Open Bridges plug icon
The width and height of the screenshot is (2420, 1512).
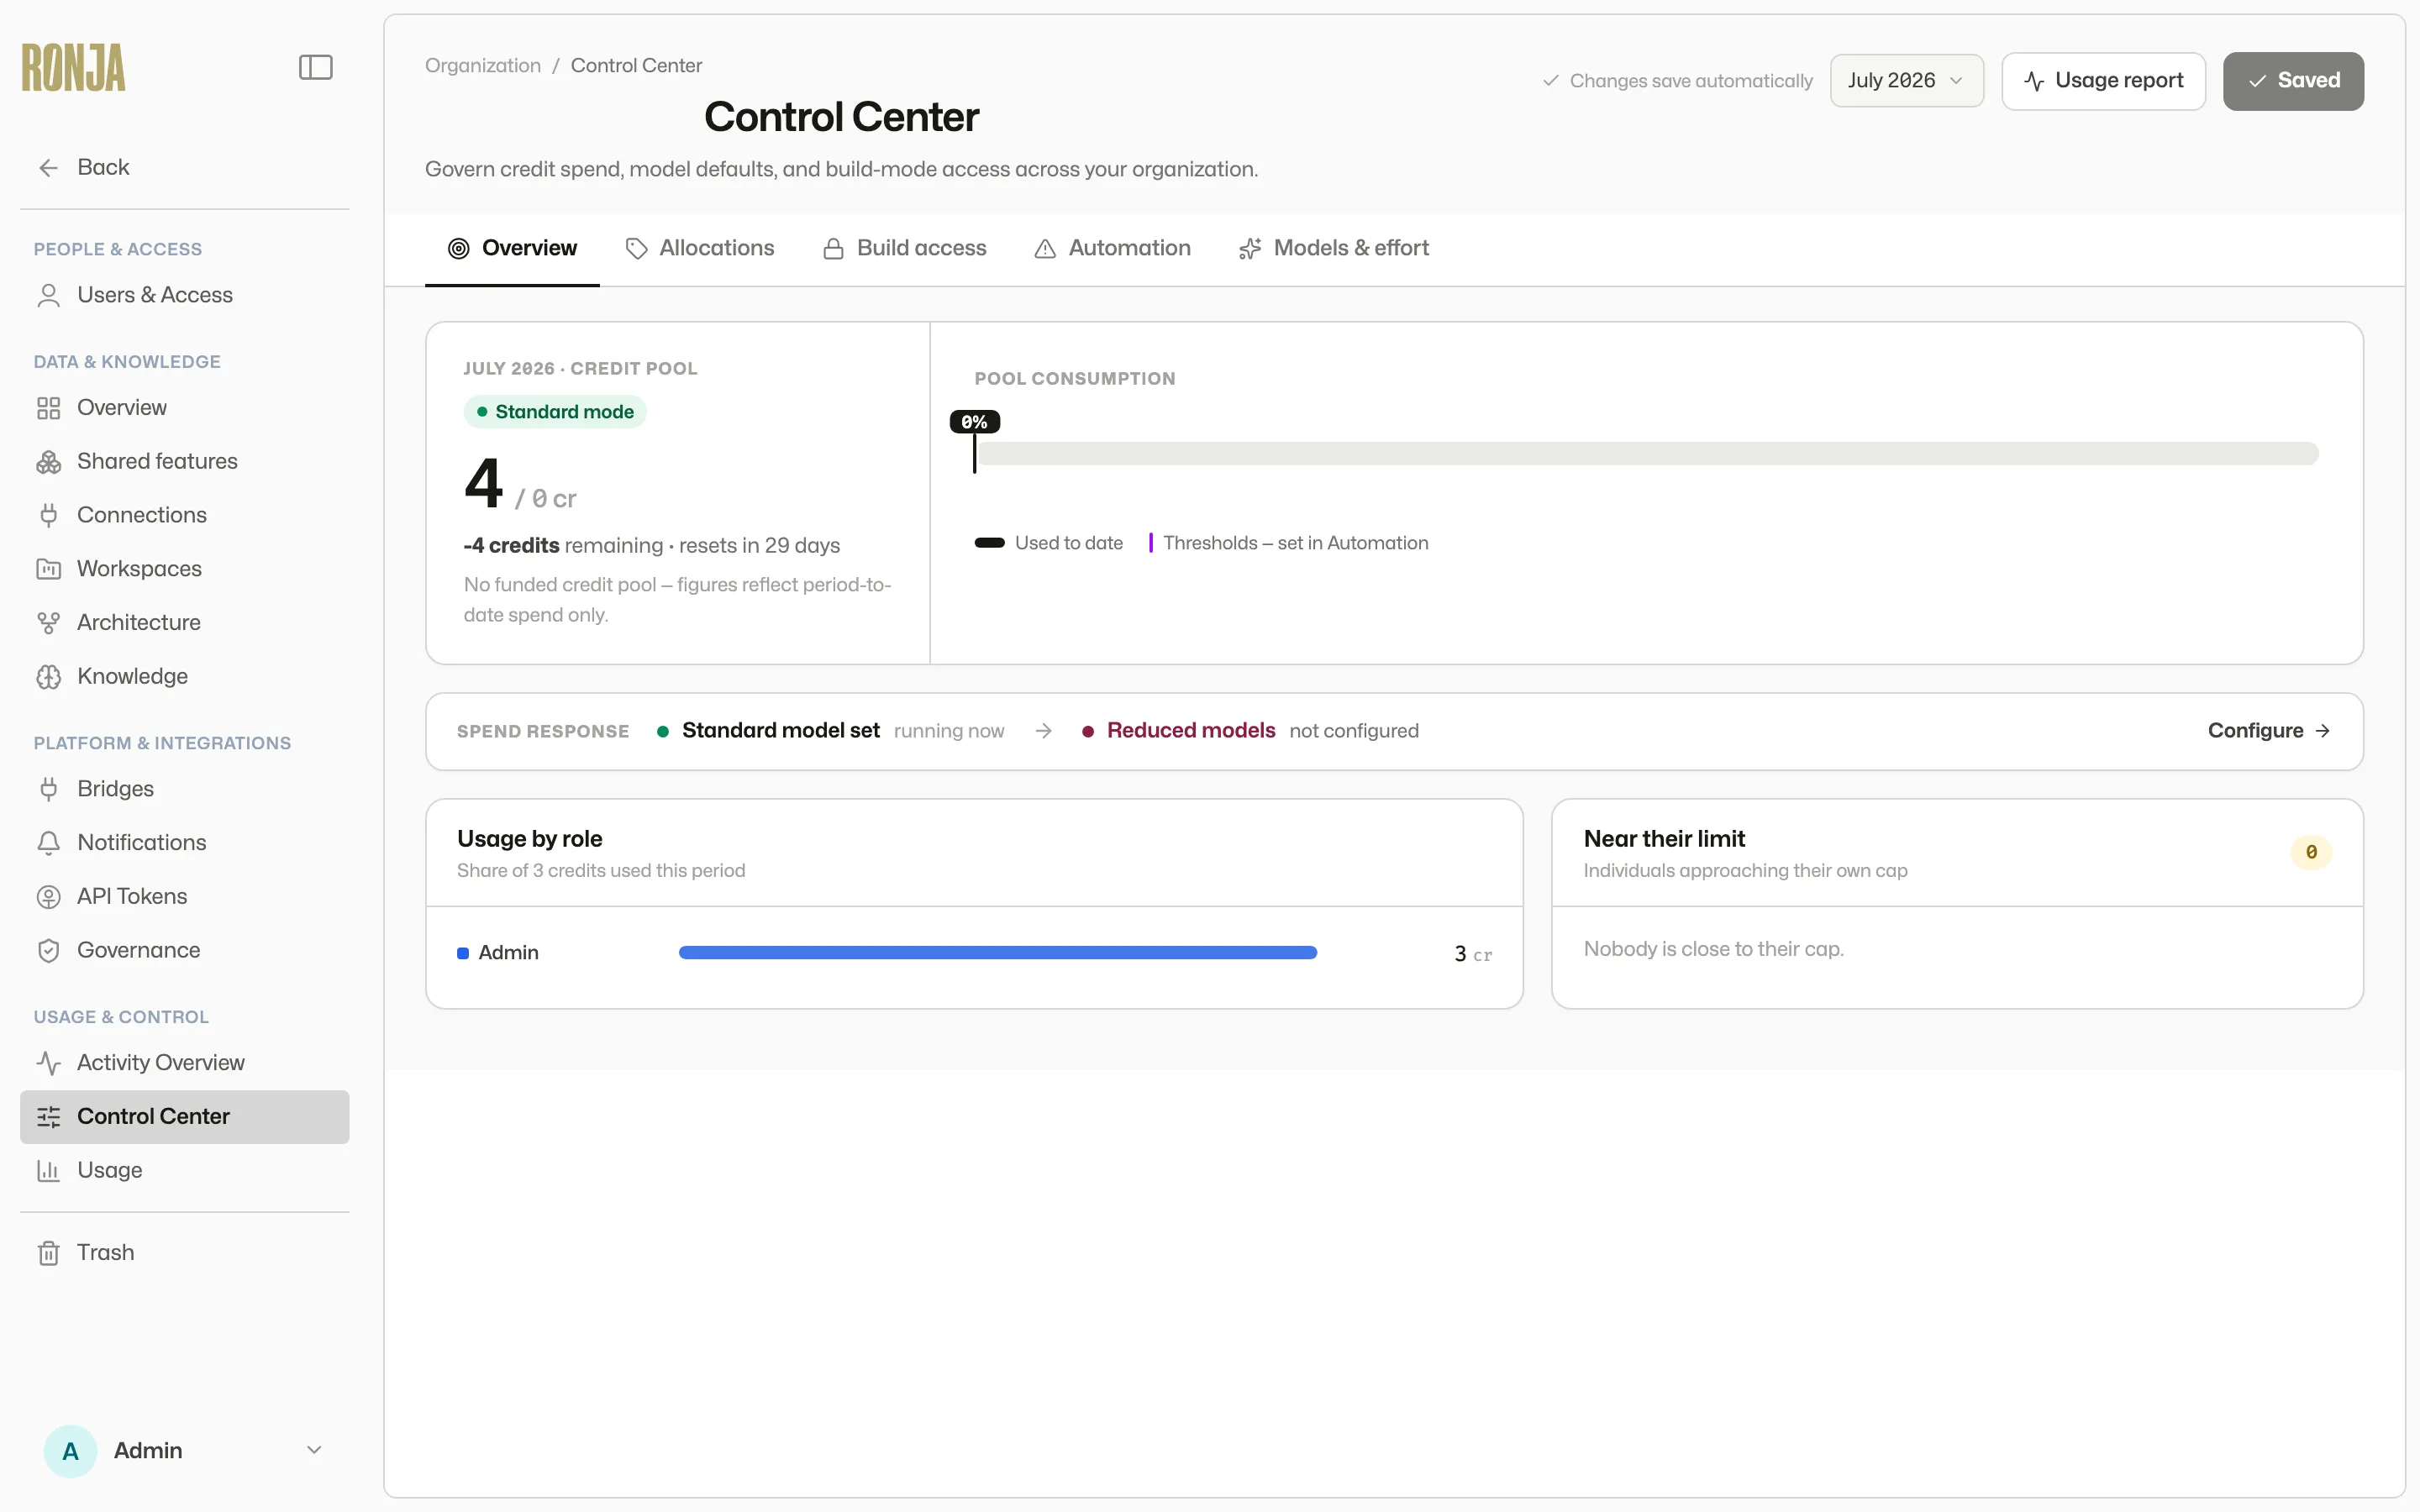(48, 789)
